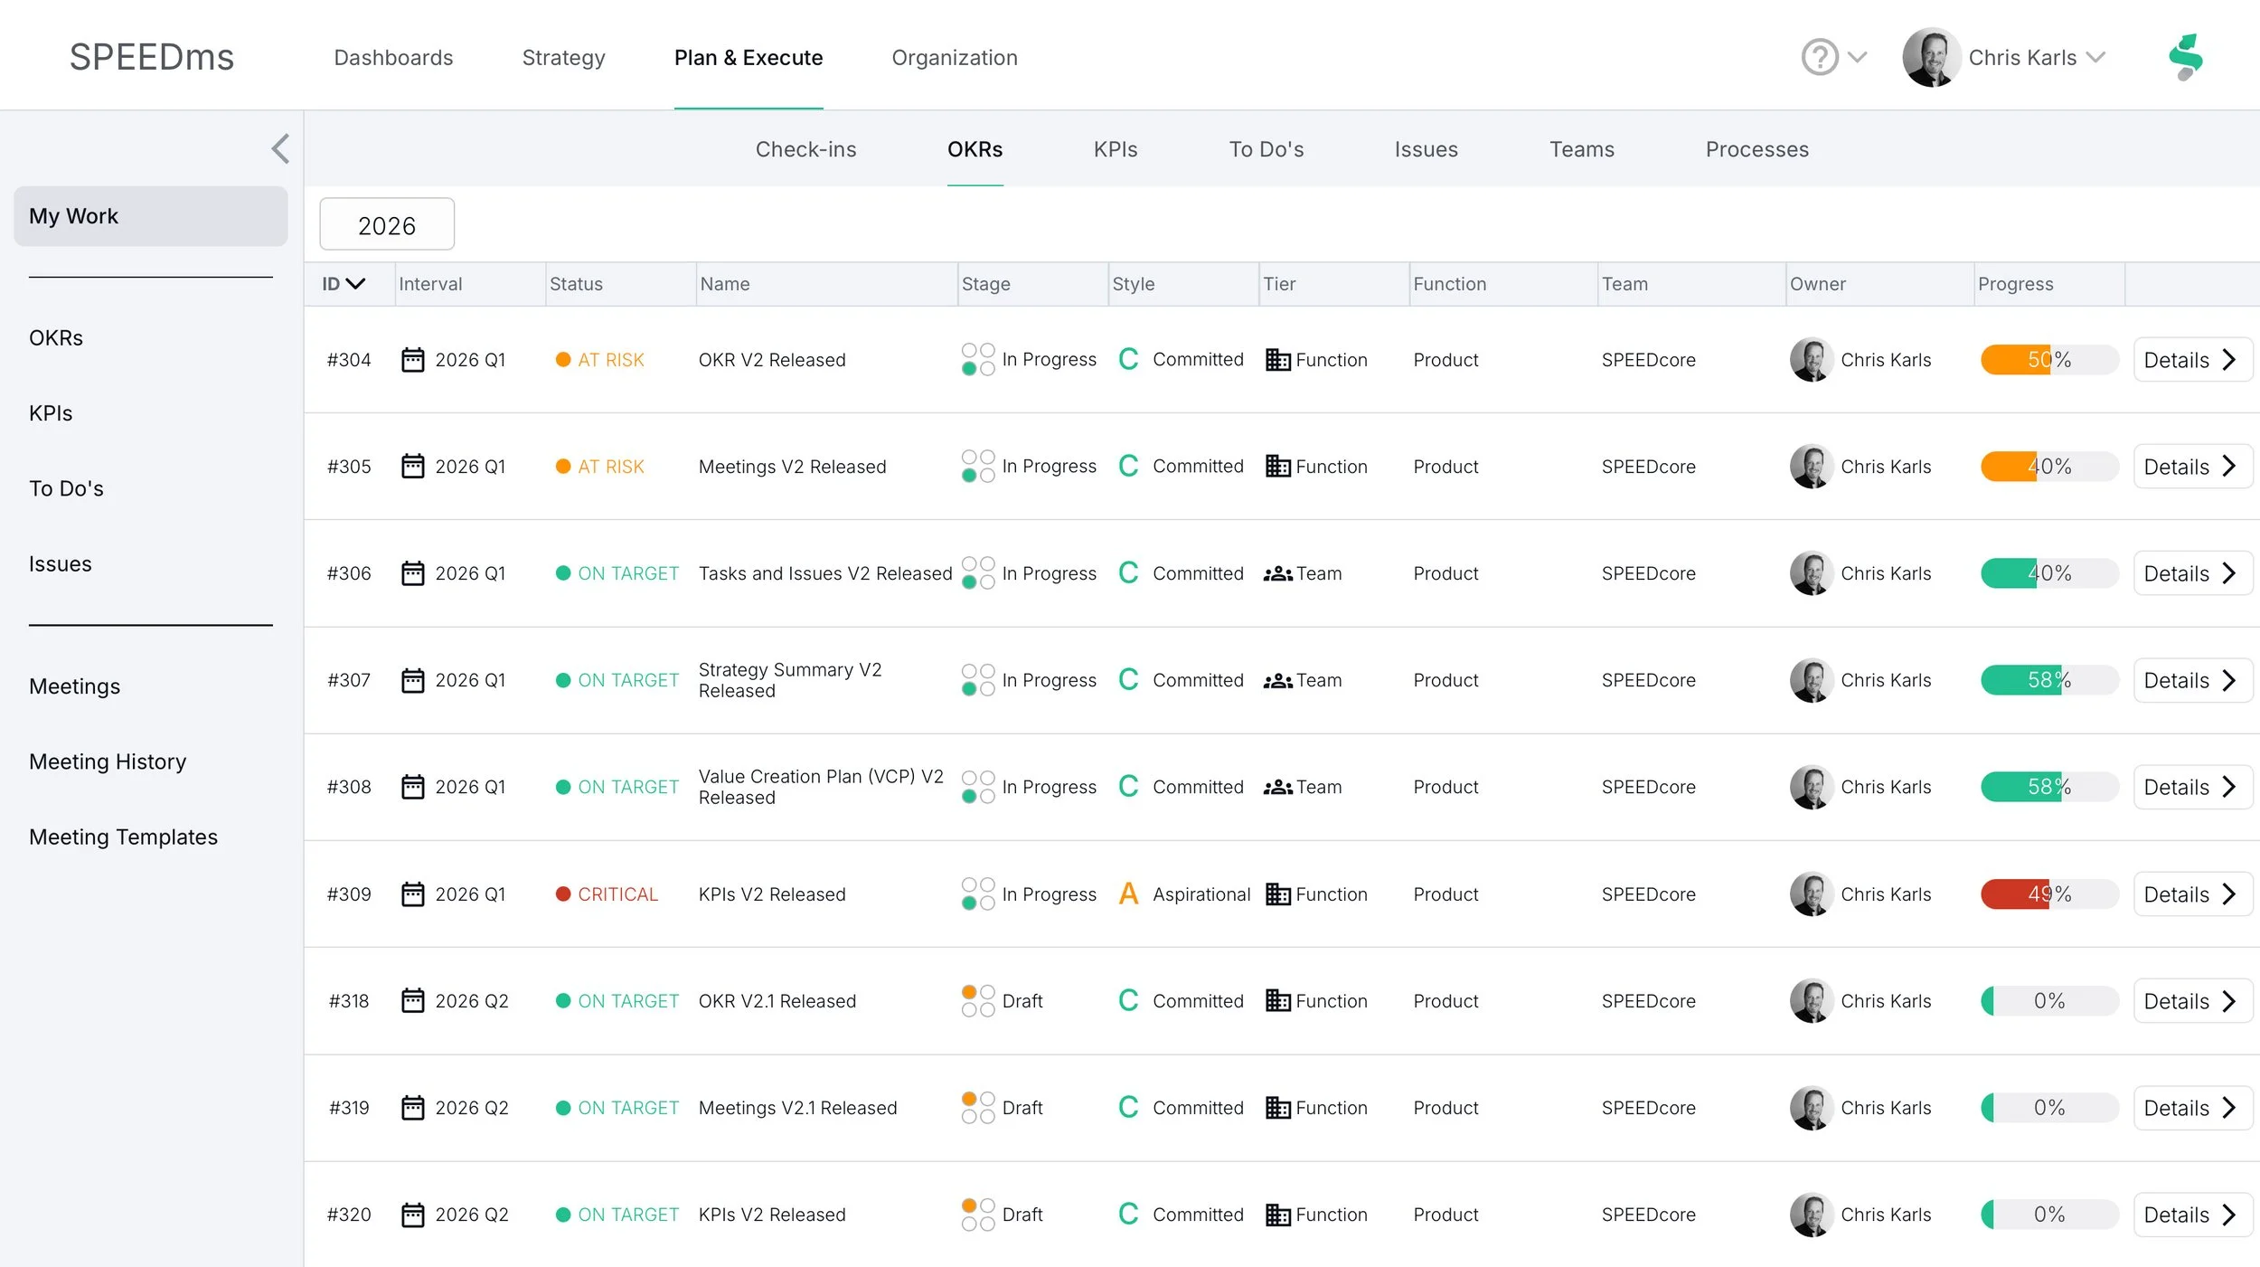This screenshot has width=2260, height=1267.
Task: Open Meeting History in the sidebar
Action: (108, 761)
